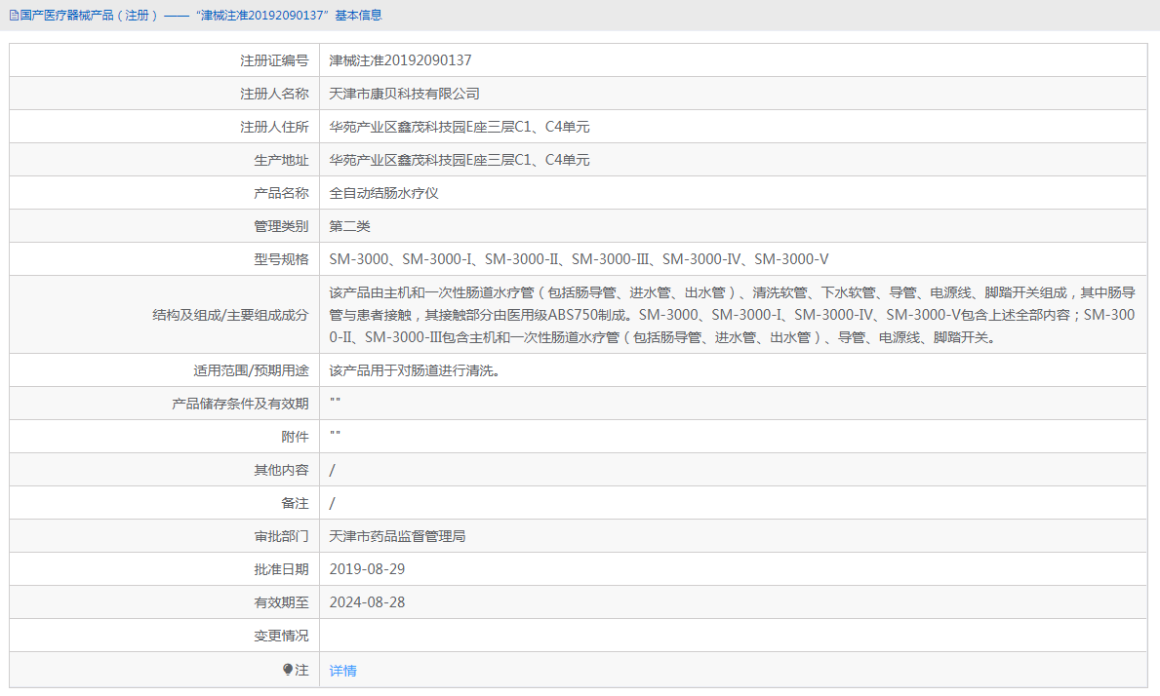Select the approver 天津市药品监督管理局
This screenshot has width=1160, height=696.
point(397,536)
